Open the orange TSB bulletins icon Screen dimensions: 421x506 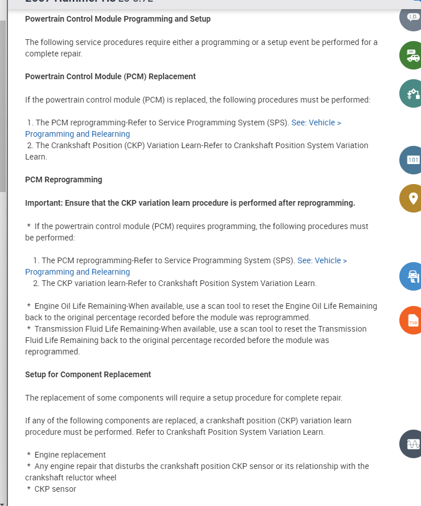(412, 320)
